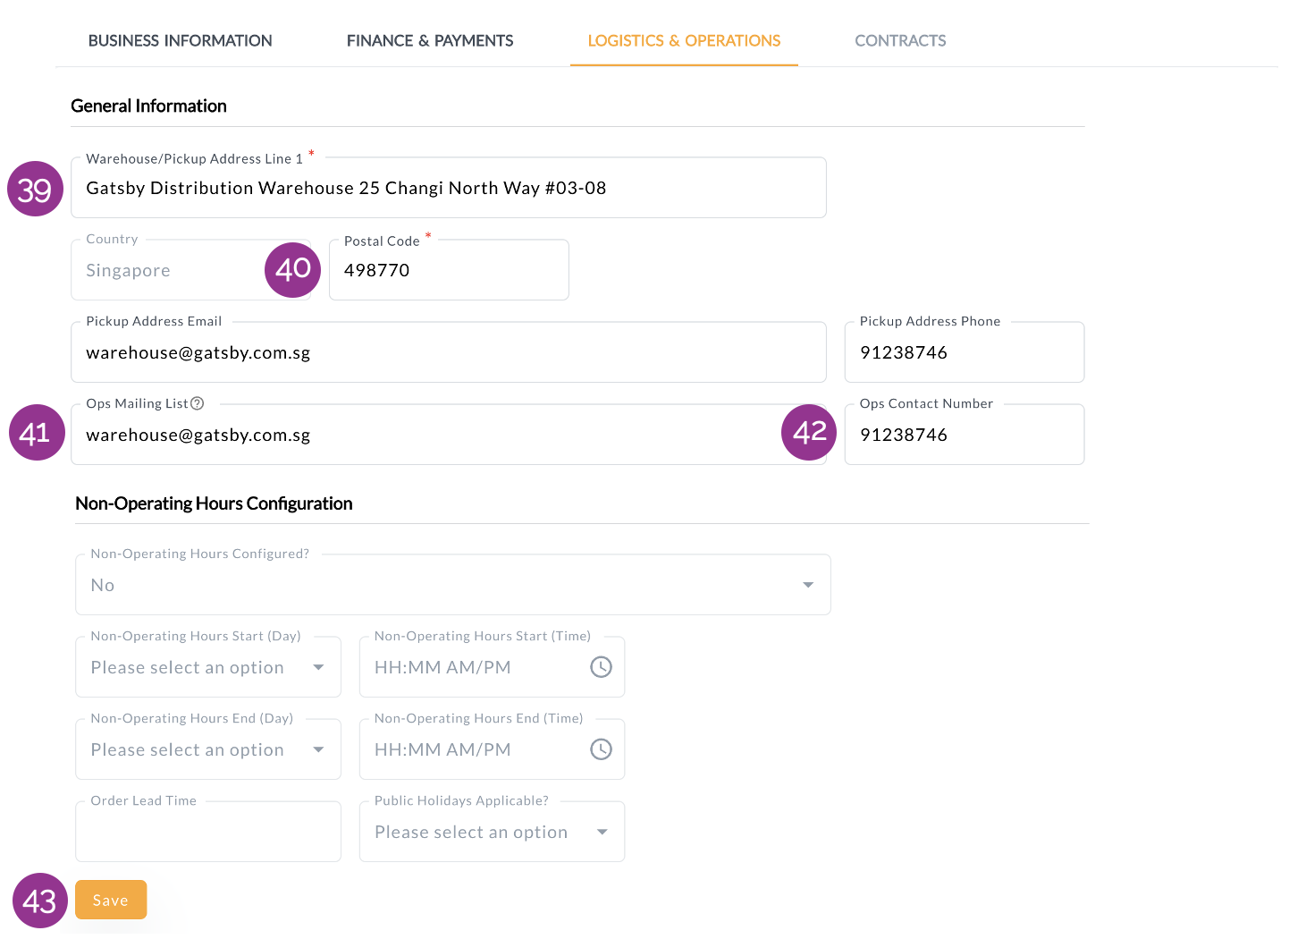
Task: Click the purple step 40 marker
Action: (292, 269)
